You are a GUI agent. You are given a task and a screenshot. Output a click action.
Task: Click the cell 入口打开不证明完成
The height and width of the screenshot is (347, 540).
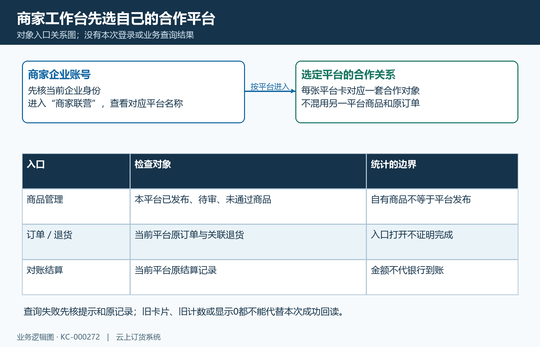[x=442, y=242]
